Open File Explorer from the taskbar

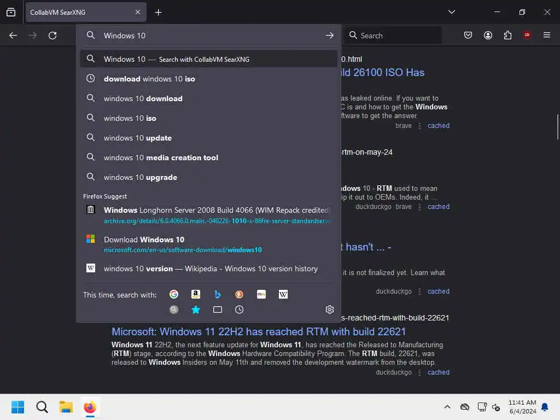66,407
